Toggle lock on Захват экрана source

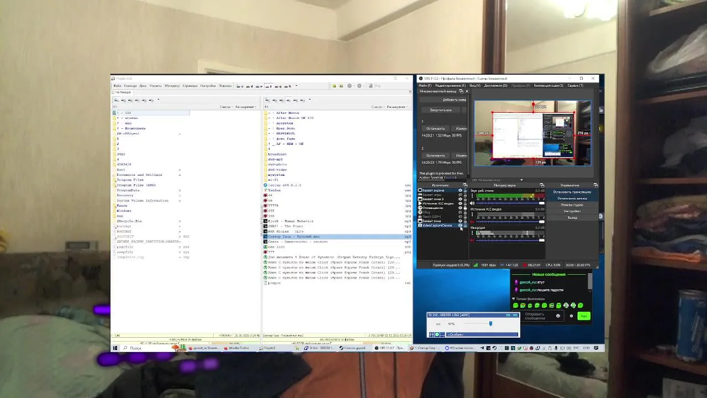click(x=465, y=190)
